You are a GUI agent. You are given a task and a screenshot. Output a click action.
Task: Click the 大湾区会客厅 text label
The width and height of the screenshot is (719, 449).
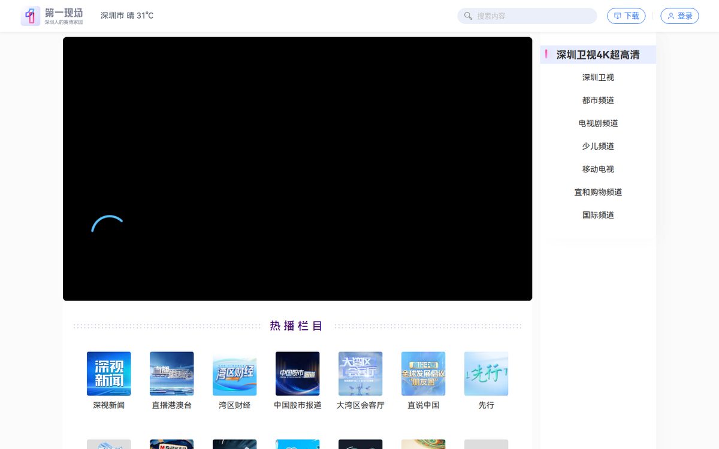pos(360,405)
